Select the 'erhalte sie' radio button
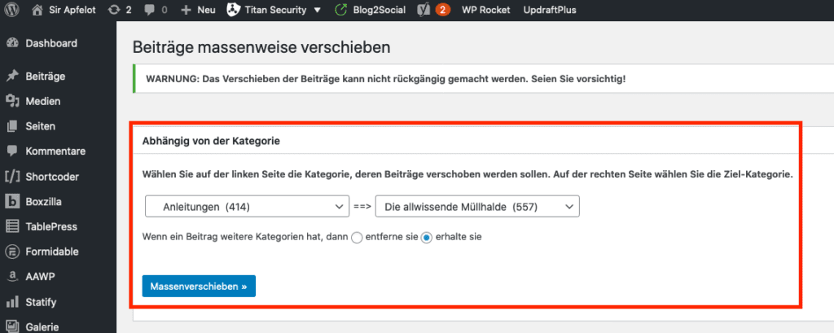Image resolution: width=834 pixels, height=333 pixels. click(426, 239)
